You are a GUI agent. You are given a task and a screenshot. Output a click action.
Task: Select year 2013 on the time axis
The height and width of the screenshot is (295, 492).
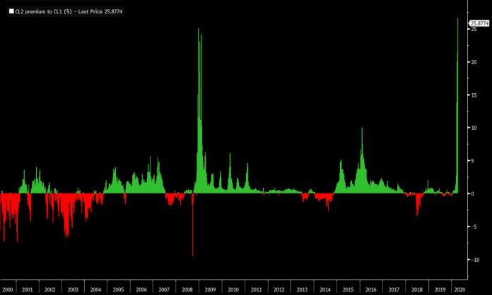coord(302,289)
